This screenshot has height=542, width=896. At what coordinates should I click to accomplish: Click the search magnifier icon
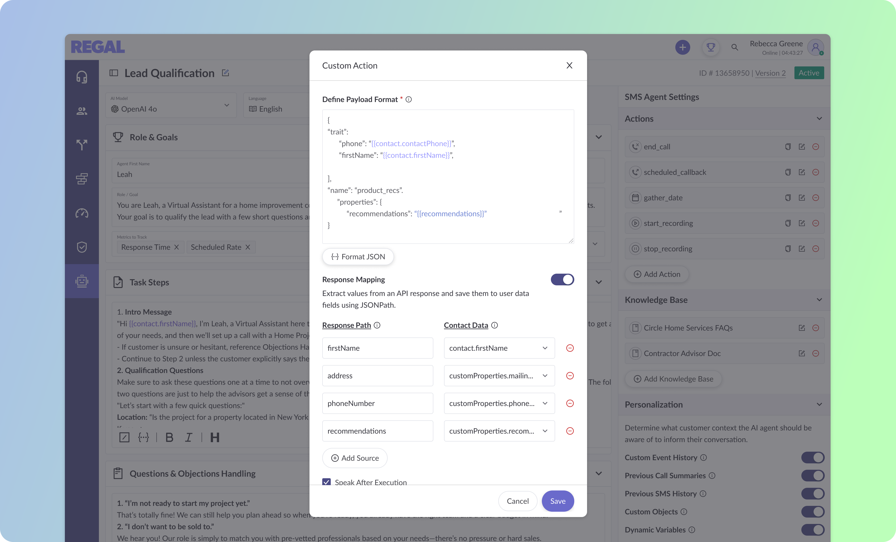pyautogui.click(x=735, y=47)
